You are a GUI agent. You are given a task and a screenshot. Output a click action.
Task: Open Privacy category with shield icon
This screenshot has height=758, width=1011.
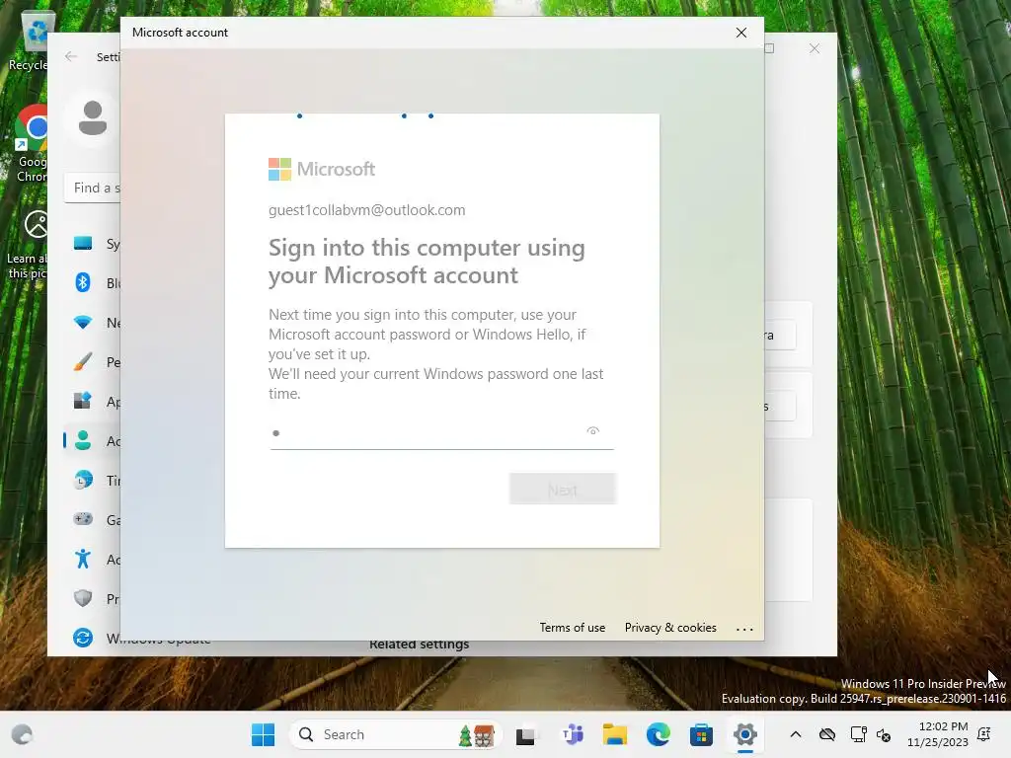pyautogui.click(x=92, y=599)
